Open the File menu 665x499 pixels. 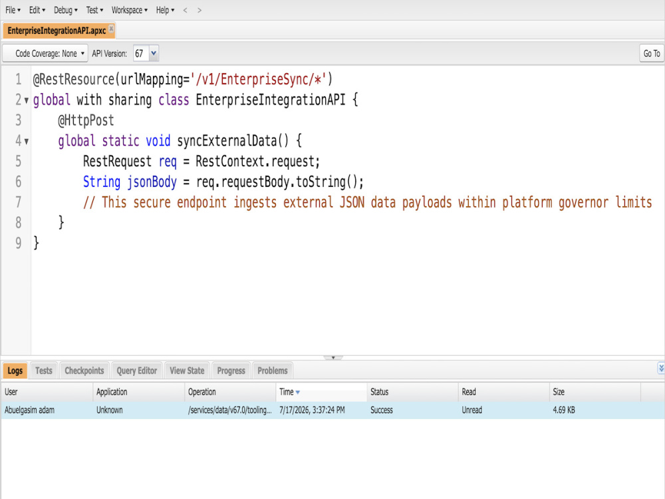coord(13,10)
